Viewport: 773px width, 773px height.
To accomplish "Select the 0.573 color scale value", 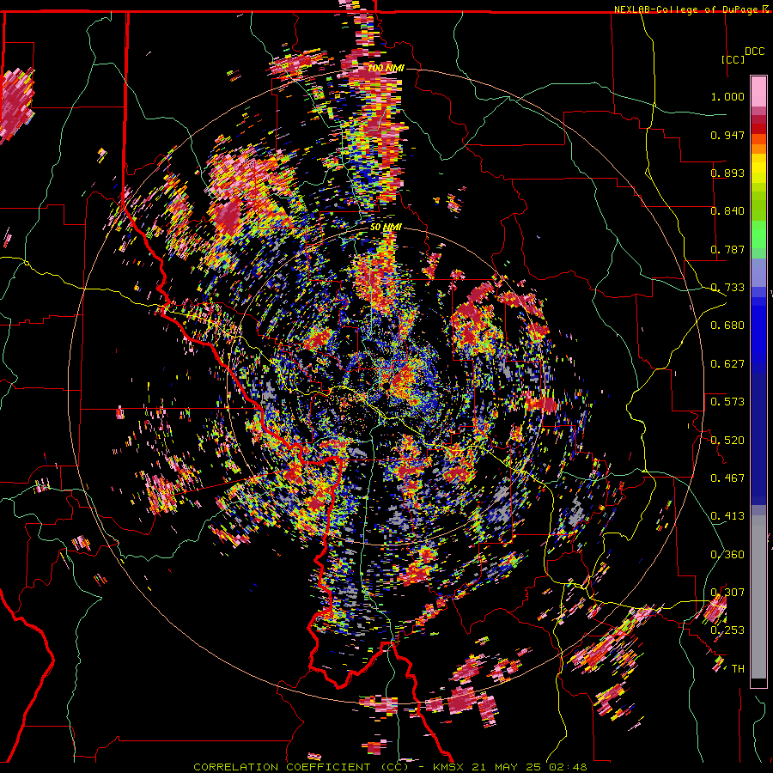I will [727, 402].
